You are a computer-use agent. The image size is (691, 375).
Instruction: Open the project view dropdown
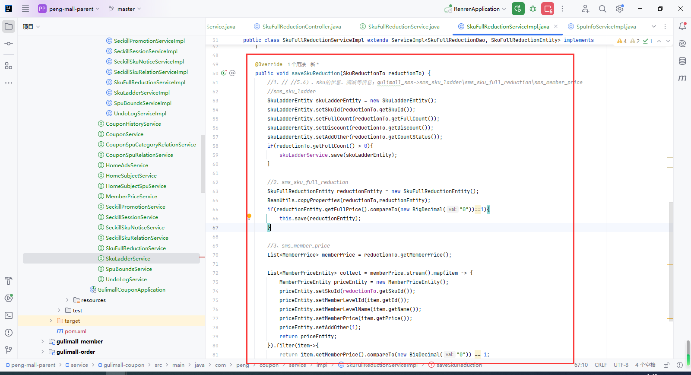point(32,26)
